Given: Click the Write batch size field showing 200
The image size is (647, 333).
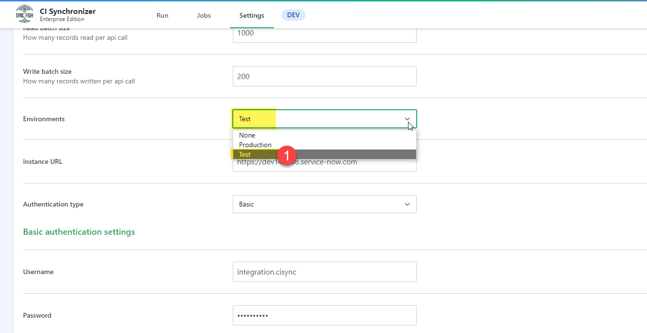Looking at the screenshot, I should (x=325, y=76).
